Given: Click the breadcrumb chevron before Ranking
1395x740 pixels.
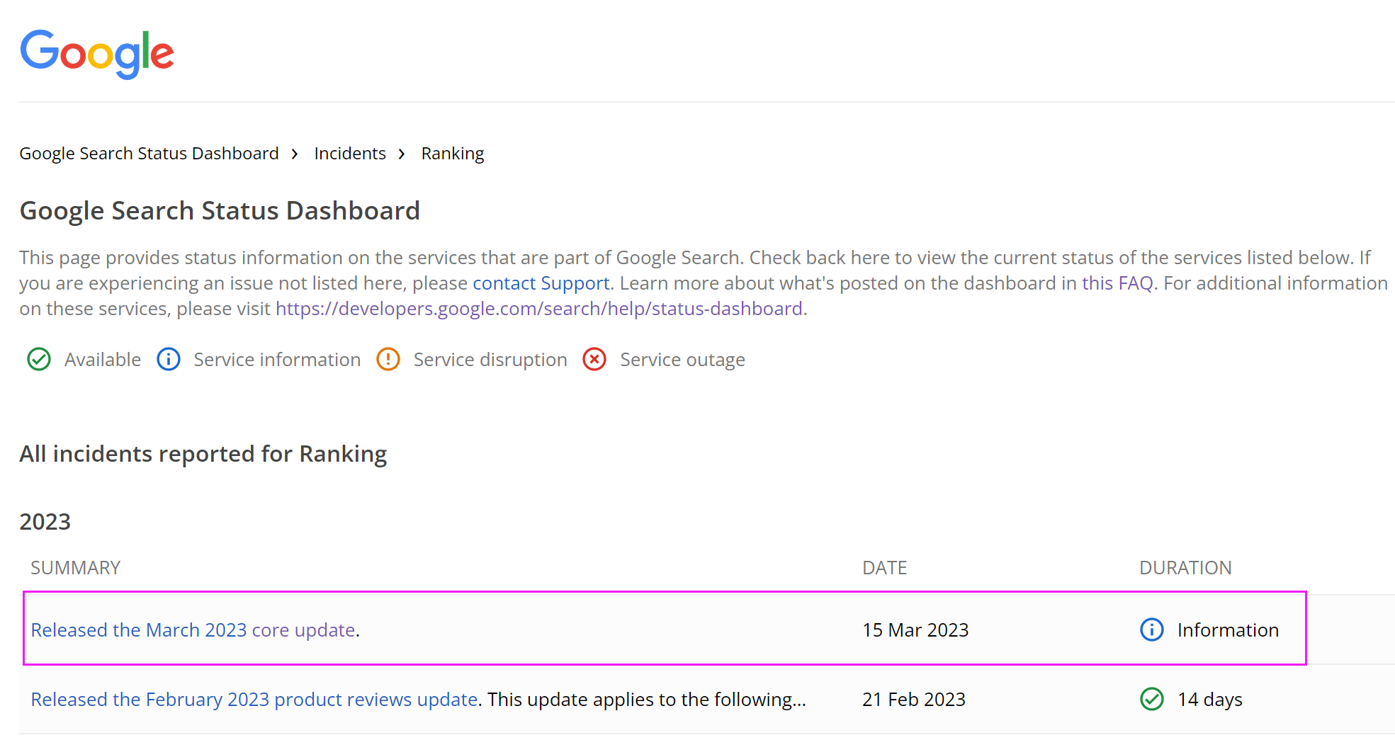Looking at the screenshot, I should [402, 154].
